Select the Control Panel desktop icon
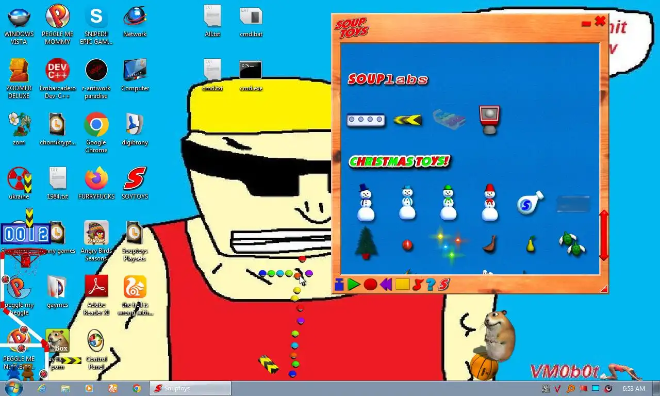Screen dimensions: 660x396 [x=96, y=350]
